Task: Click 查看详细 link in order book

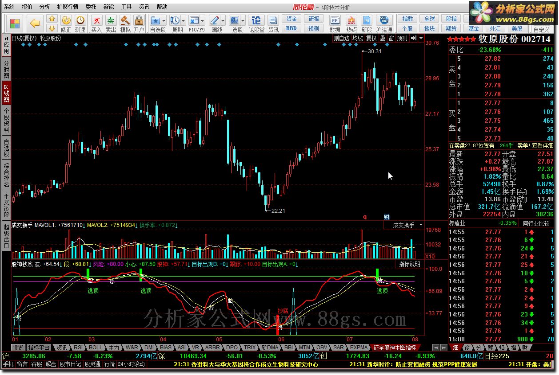Action: [543, 145]
